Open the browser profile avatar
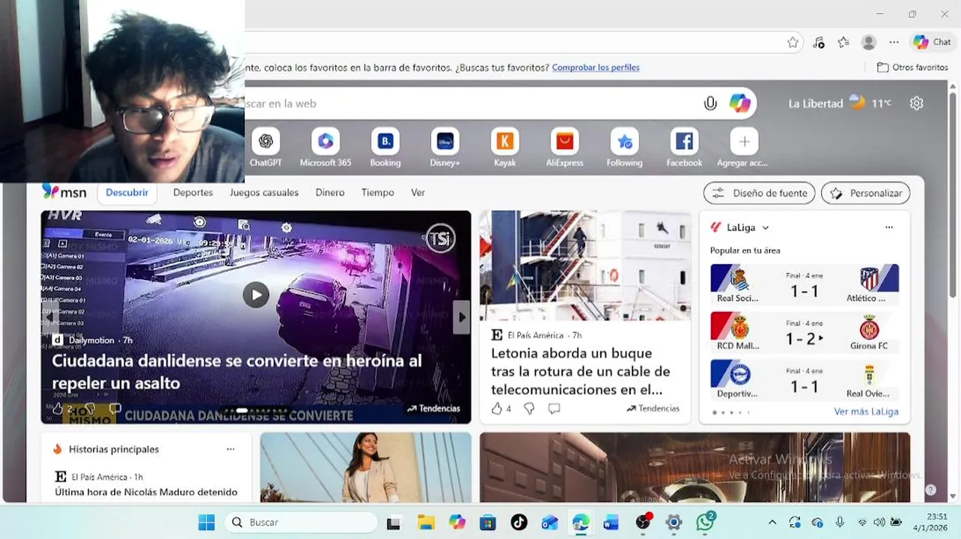This screenshot has width=961, height=539. pos(869,43)
